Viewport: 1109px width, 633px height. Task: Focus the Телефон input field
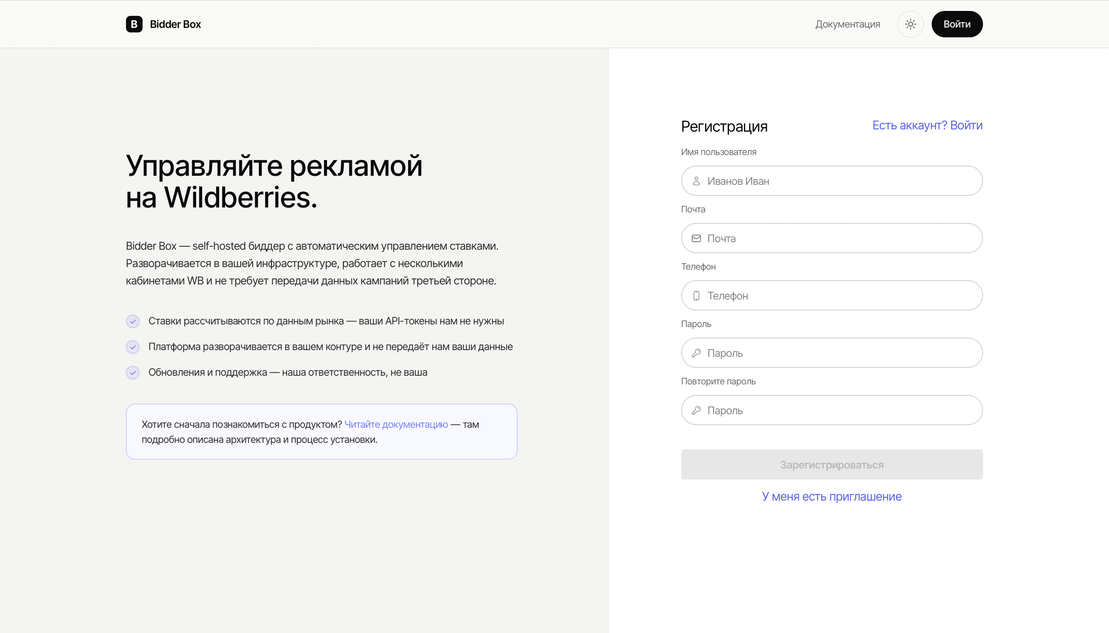tap(831, 296)
